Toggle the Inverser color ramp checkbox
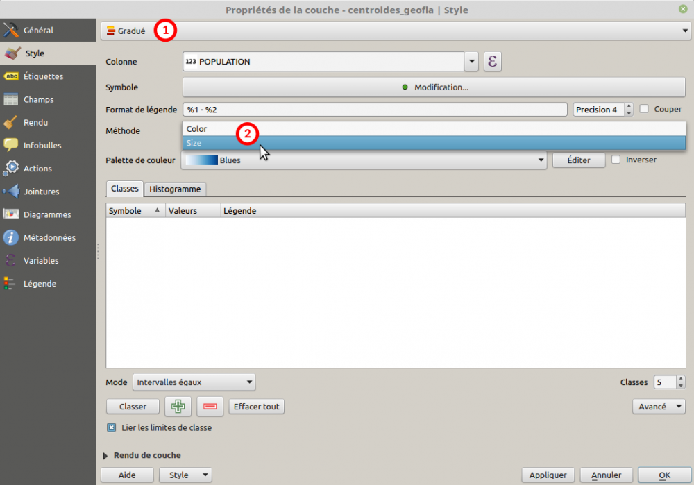The image size is (694, 485). [x=616, y=160]
